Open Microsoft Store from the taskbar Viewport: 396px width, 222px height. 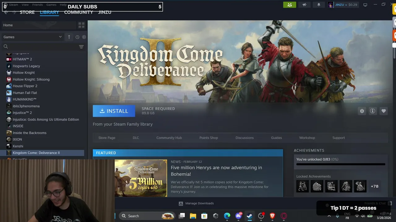coord(204,216)
